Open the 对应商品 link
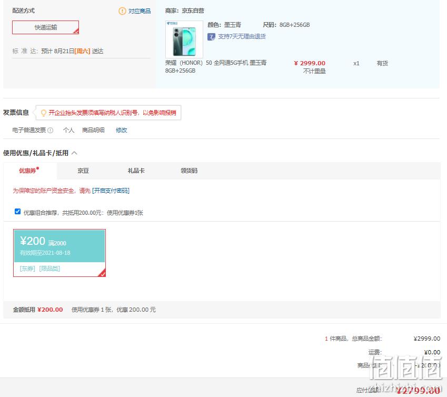Image resolution: width=447 pixels, height=397 pixels. 140,11
